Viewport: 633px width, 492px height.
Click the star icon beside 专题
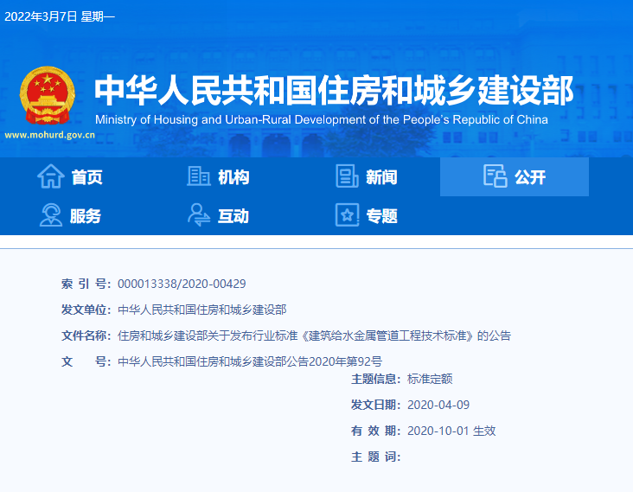click(x=347, y=215)
